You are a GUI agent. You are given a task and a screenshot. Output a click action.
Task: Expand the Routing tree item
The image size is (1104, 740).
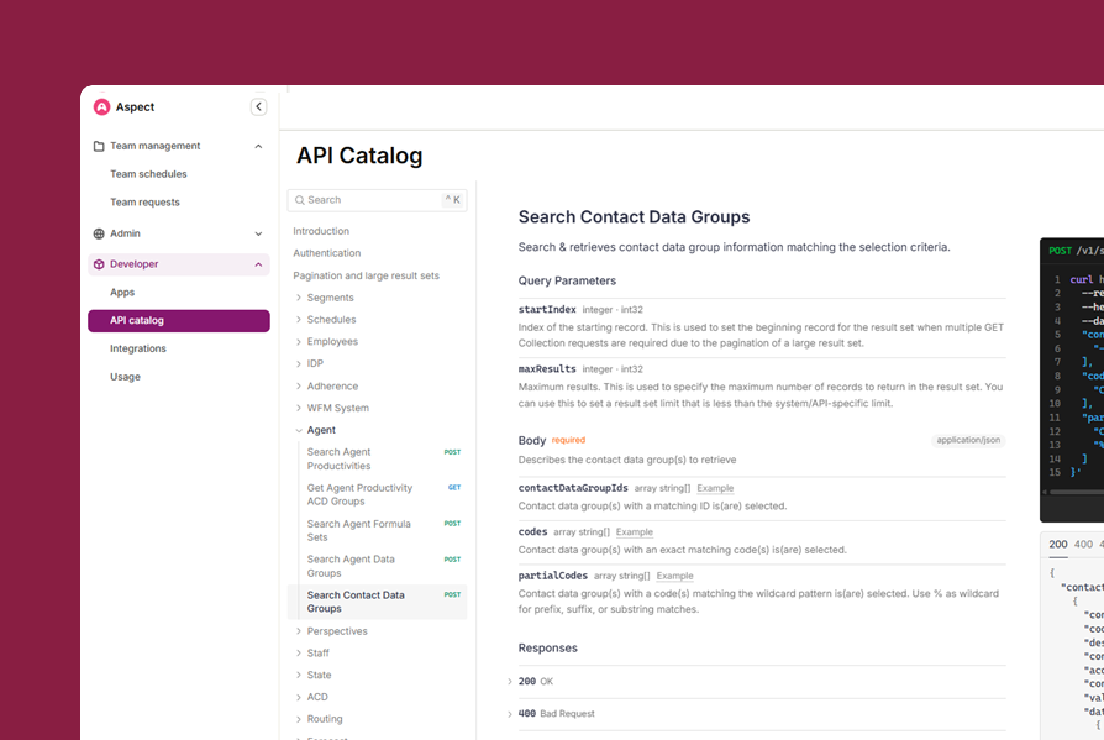tap(299, 719)
